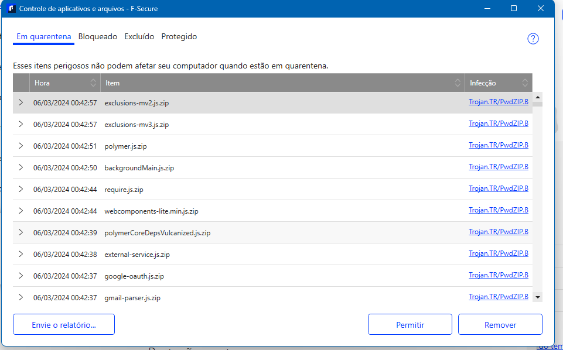Sort by the Infecção column sort arrows
Image resolution: width=563 pixels, height=350 pixels.
525,83
